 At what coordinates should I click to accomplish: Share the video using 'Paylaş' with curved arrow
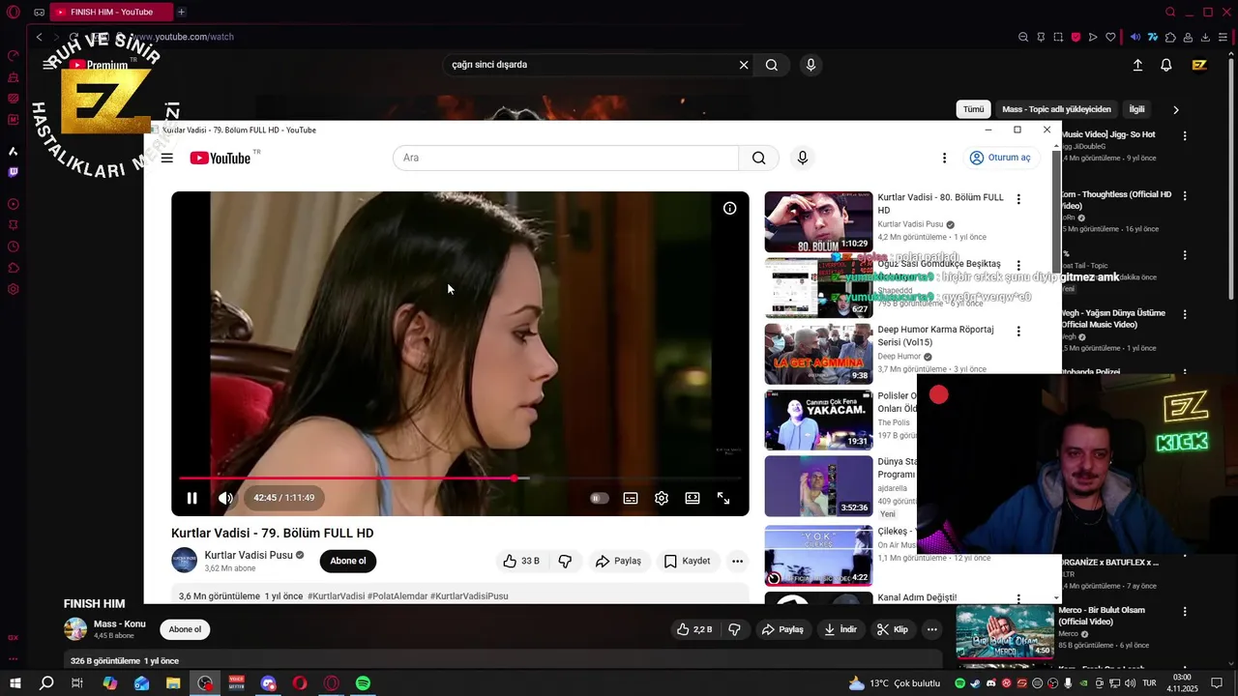pyautogui.click(x=618, y=561)
